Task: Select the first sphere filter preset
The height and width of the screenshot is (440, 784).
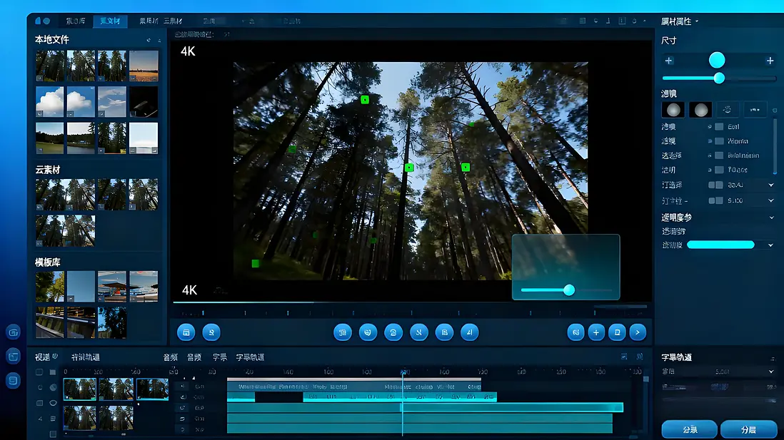Action: (x=673, y=110)
